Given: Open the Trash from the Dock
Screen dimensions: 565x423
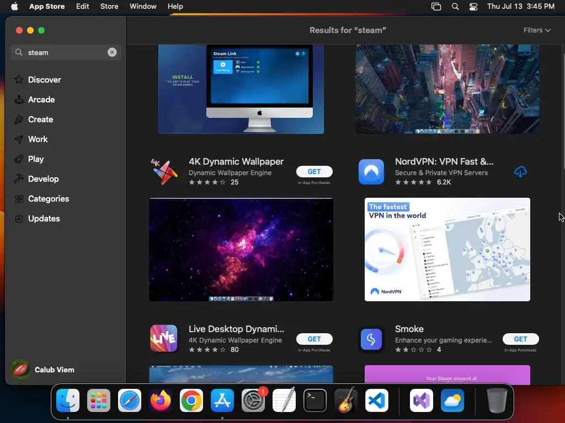Looking at the screenshot, I should [497, 400].
